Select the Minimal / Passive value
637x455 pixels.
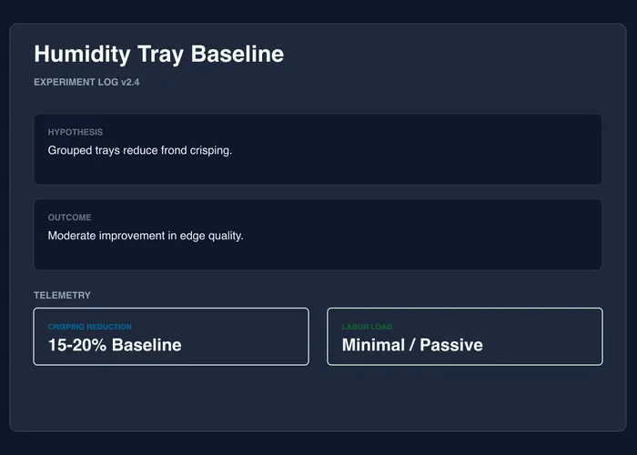pos(412,345)
